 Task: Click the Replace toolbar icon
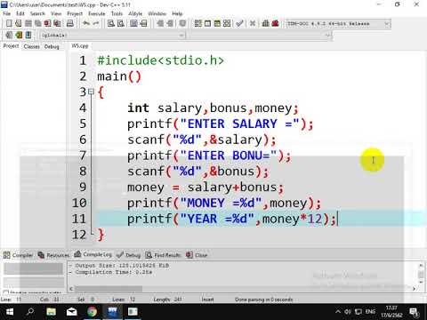121,23
